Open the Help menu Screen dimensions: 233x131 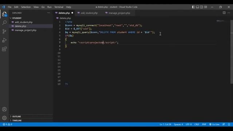click(x=68, y=7)
